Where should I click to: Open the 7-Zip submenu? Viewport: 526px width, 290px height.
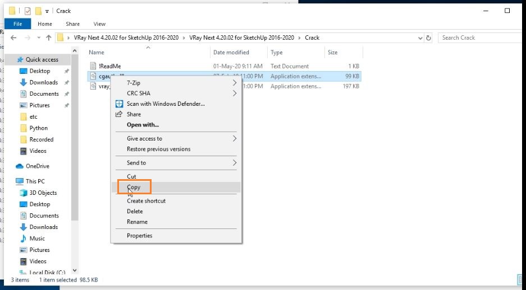(x=176, y=83)
